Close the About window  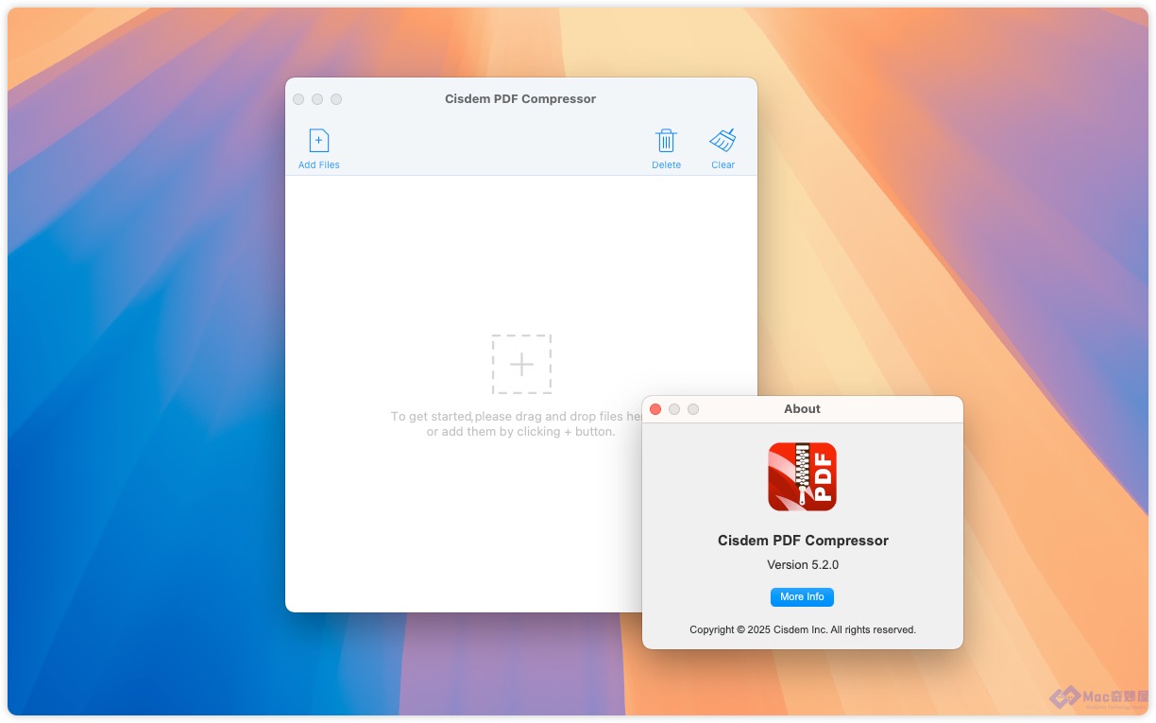click(655, 409)
